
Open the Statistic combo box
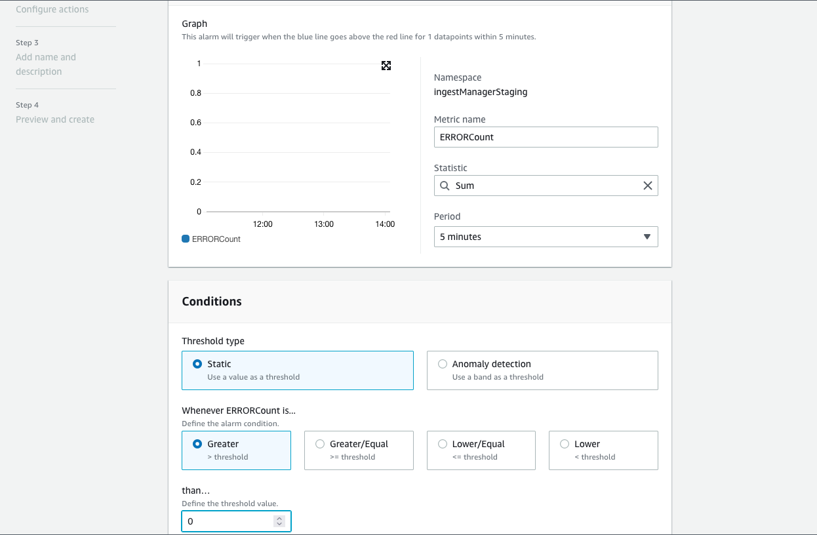(x=546, y=186)
